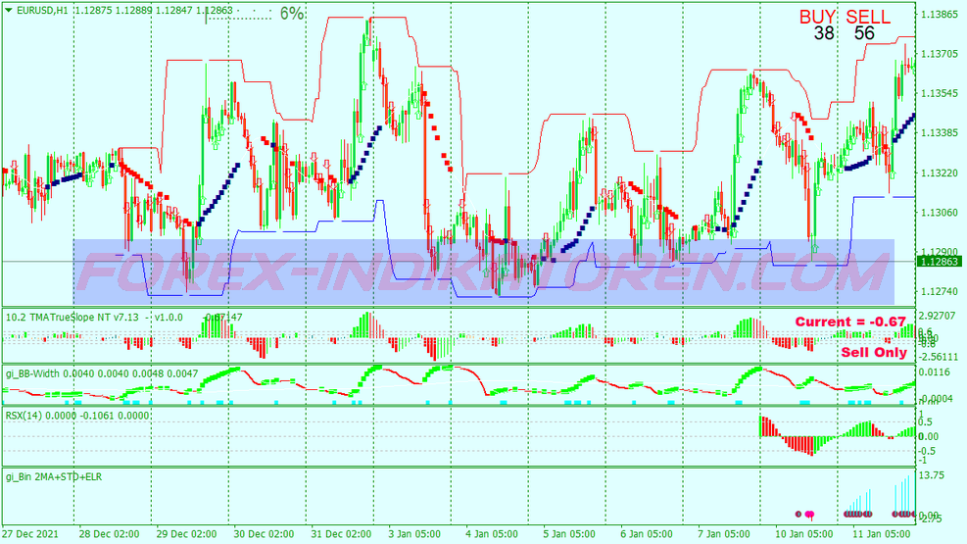Click the 5 Jan 05:00 time label
The height and width of the screenshot is (544, 967).
pos(569,533)
